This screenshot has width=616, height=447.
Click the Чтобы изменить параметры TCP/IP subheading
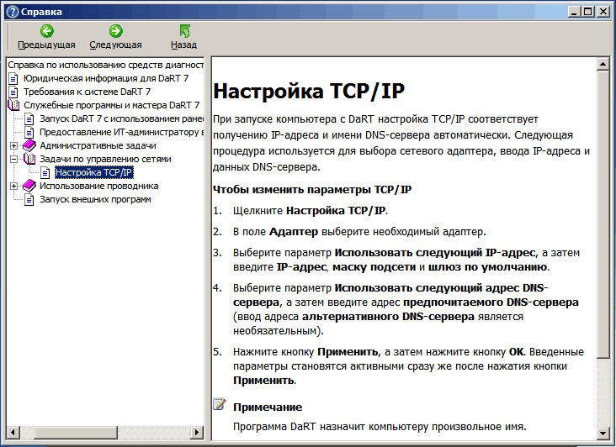click(312, 190)
